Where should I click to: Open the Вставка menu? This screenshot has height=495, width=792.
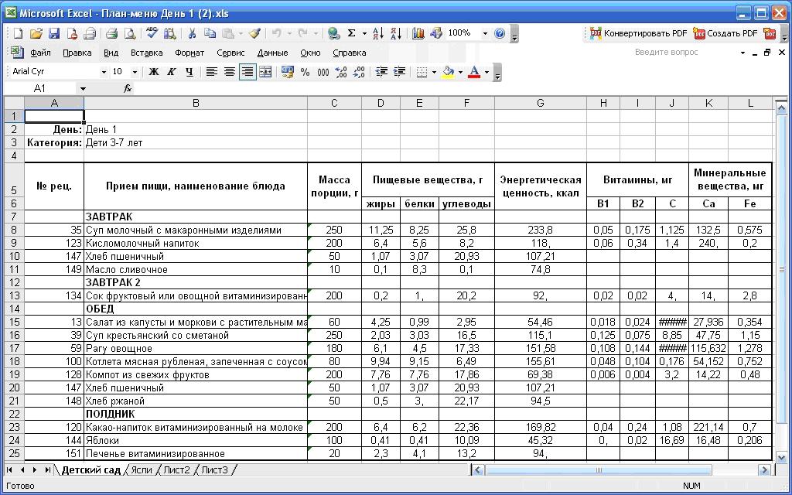click(x=146, y=53)
